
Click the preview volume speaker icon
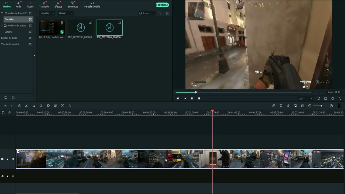pos(333,99)
